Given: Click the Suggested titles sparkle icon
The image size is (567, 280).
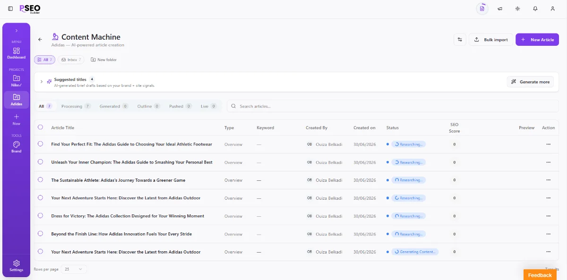Looking at the screenshot, I should coord(49,82).
